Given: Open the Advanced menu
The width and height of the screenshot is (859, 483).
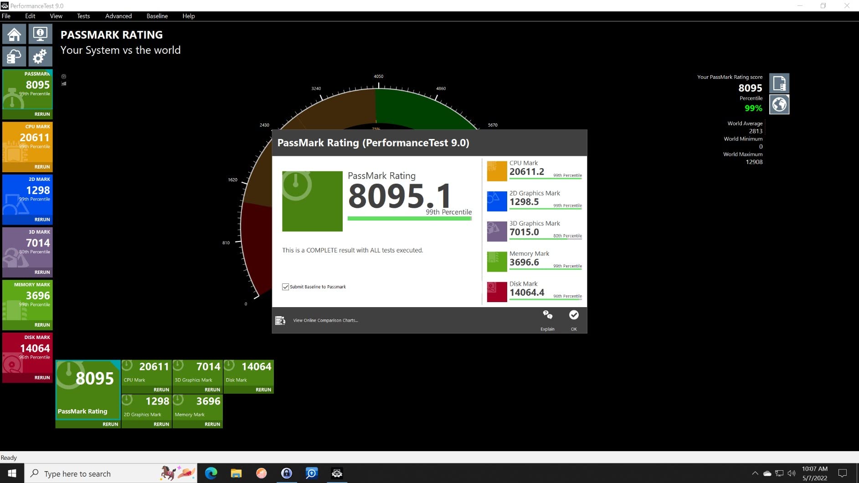Looking at the screenshot, I should (118, 16).
